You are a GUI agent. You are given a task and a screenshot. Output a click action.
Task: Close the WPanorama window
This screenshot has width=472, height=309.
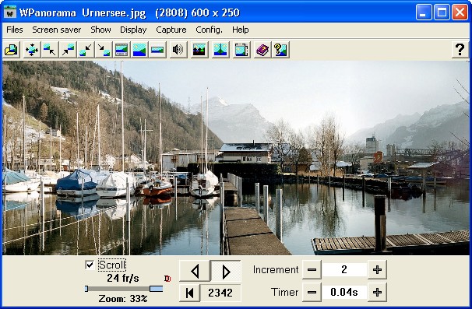point(460,12)
